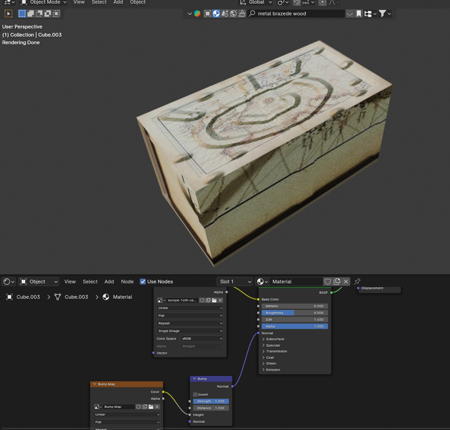450x430 pixels.
Task: Toggle proportional editing icon in viewport header
Action: (x=322, y=2)
